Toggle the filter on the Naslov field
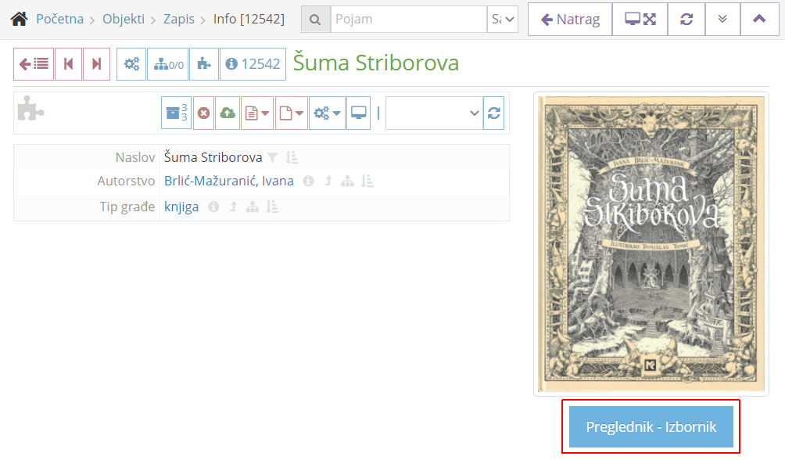 point(272,156)
